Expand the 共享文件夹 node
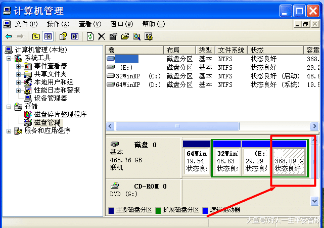The width and height of the screenshot is (324, 228). click(x=18, y=74)
